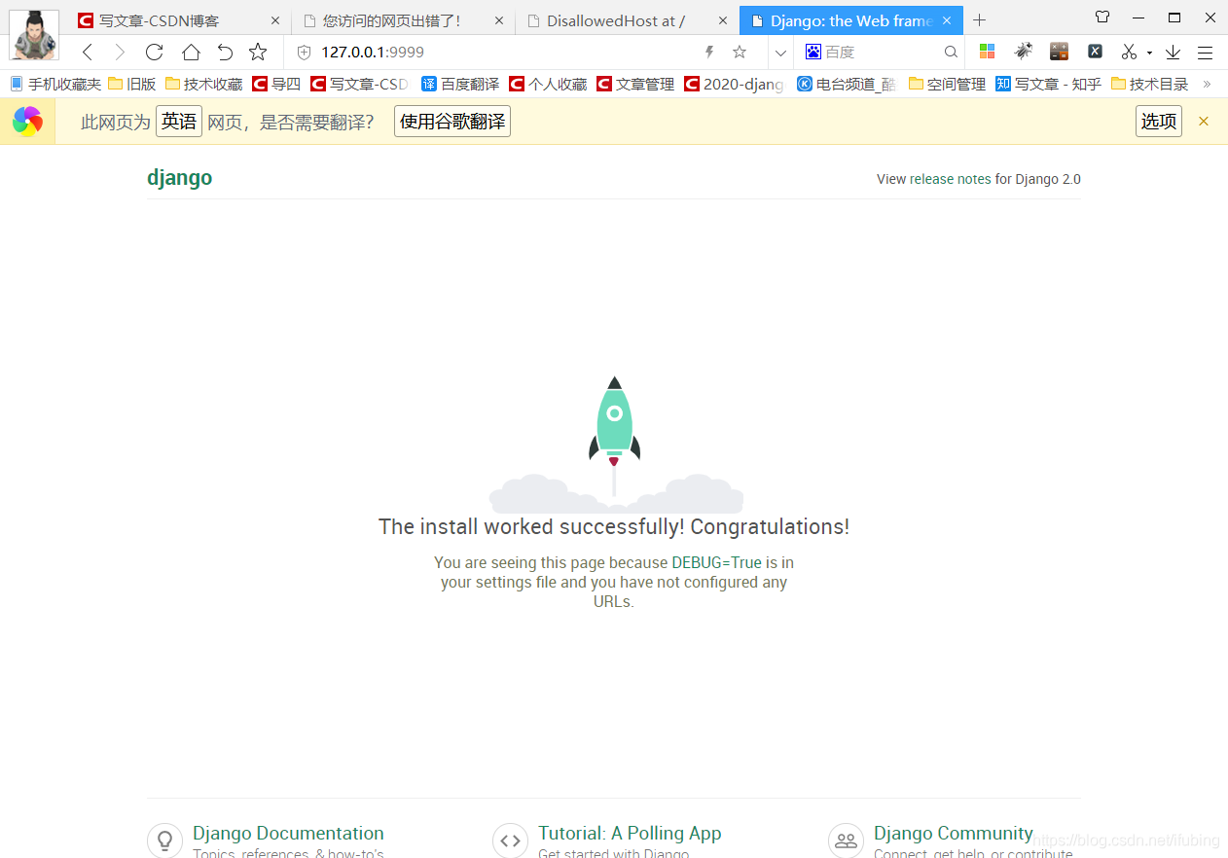Open the release notes link
Screen dimensions: 1228x858
pyautogui.click(x=950, y=179)
